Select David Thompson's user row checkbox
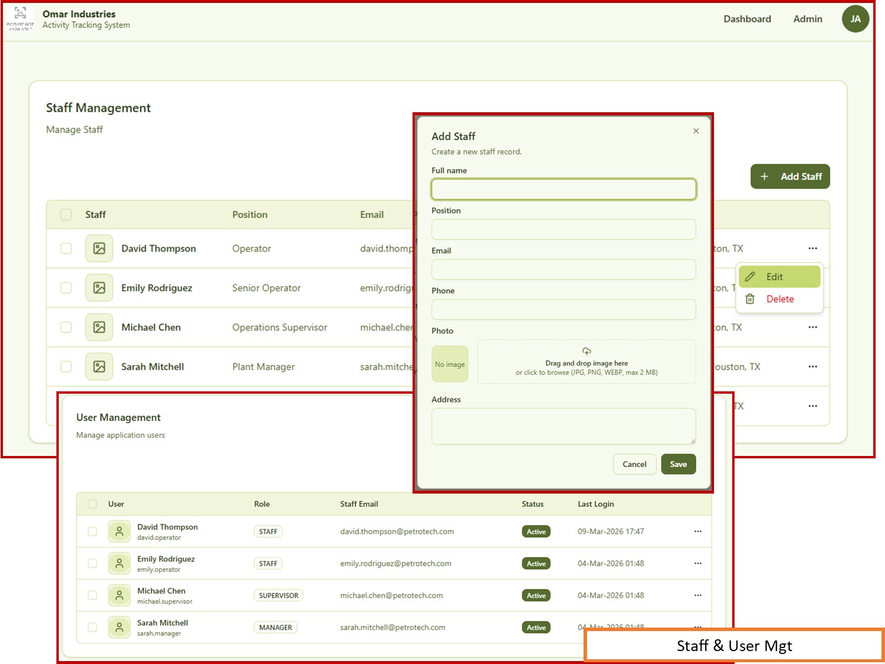The height and width of the screenshot is (664, 885). (92, 531)
